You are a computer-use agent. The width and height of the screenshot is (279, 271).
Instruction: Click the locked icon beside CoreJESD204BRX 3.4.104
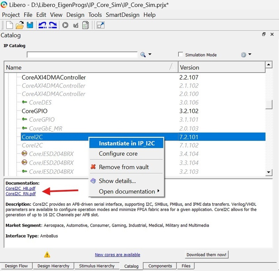coord(24,153)
